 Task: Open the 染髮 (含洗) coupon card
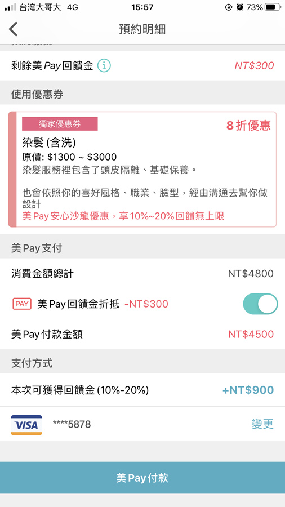click(142, 170)
